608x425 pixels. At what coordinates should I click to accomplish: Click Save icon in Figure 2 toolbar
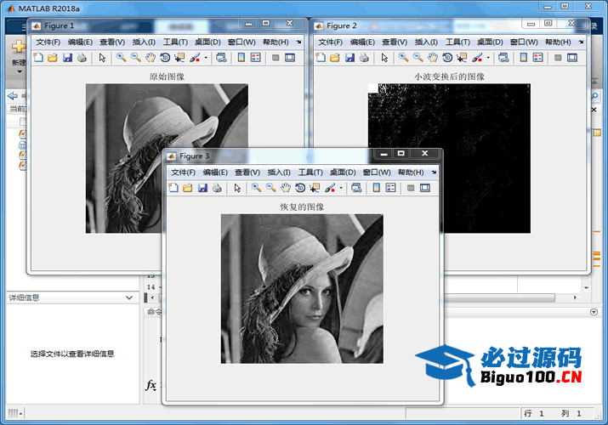(x=349, y=58)
